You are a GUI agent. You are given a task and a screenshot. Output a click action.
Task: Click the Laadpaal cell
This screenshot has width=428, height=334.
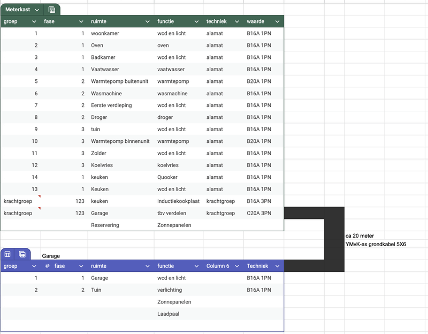pyautogui.click(x=167, y=314)
